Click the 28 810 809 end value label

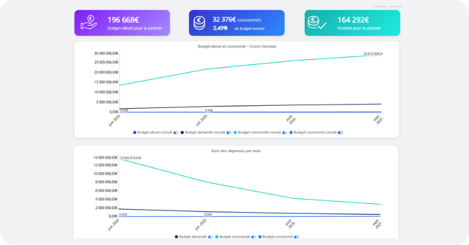click(x=372, y=54)
